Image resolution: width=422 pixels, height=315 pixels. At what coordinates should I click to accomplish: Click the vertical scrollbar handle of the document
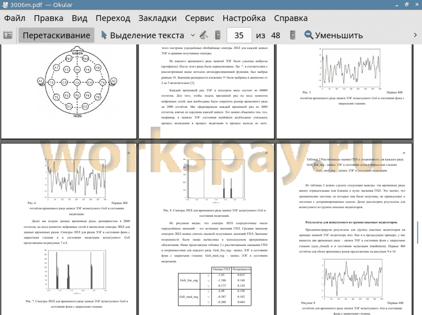[x=417, y=232]
